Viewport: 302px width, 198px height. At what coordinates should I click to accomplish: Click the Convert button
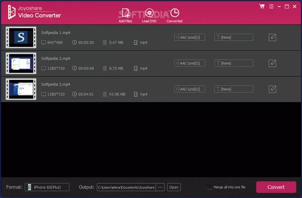coord(276,187)
